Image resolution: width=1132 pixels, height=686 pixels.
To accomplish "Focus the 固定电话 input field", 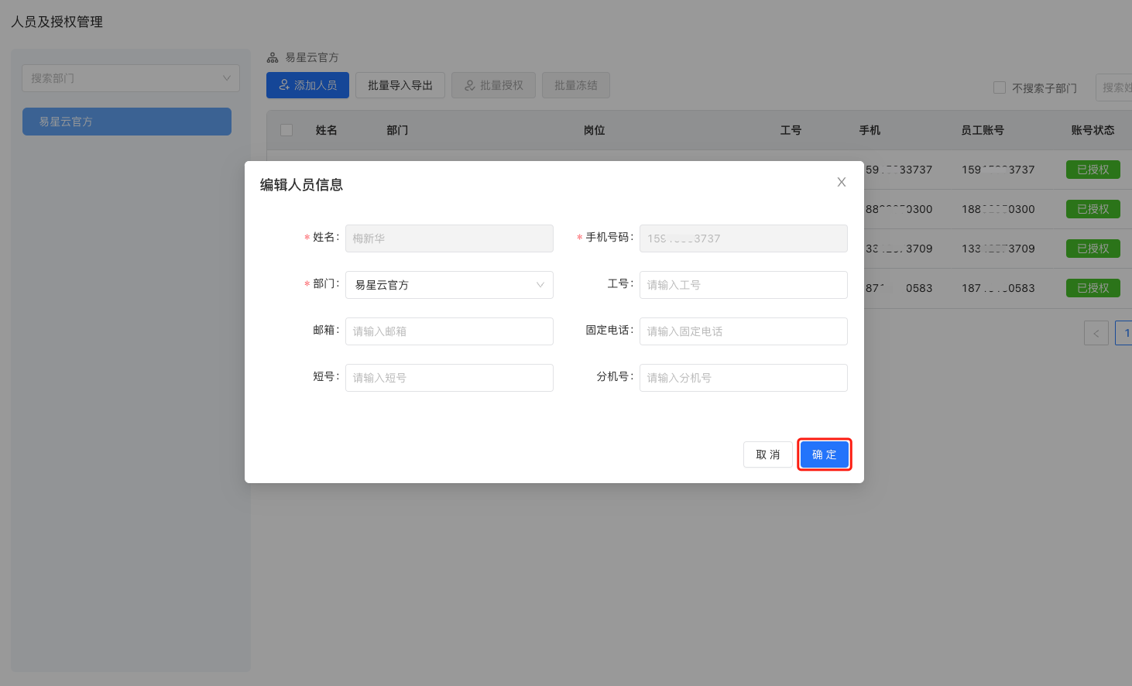I will pyautogui.click(x=743, y=331).
